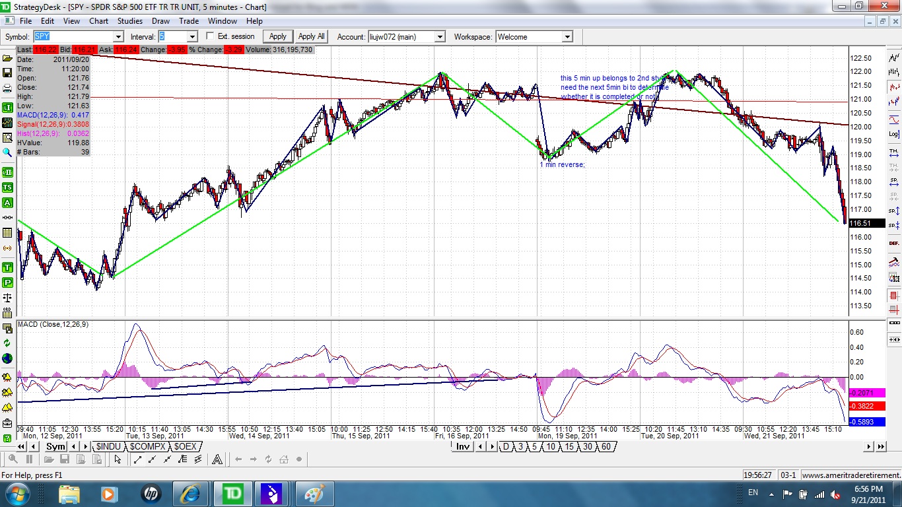Click the Sym button below the chart

point(56,446)
